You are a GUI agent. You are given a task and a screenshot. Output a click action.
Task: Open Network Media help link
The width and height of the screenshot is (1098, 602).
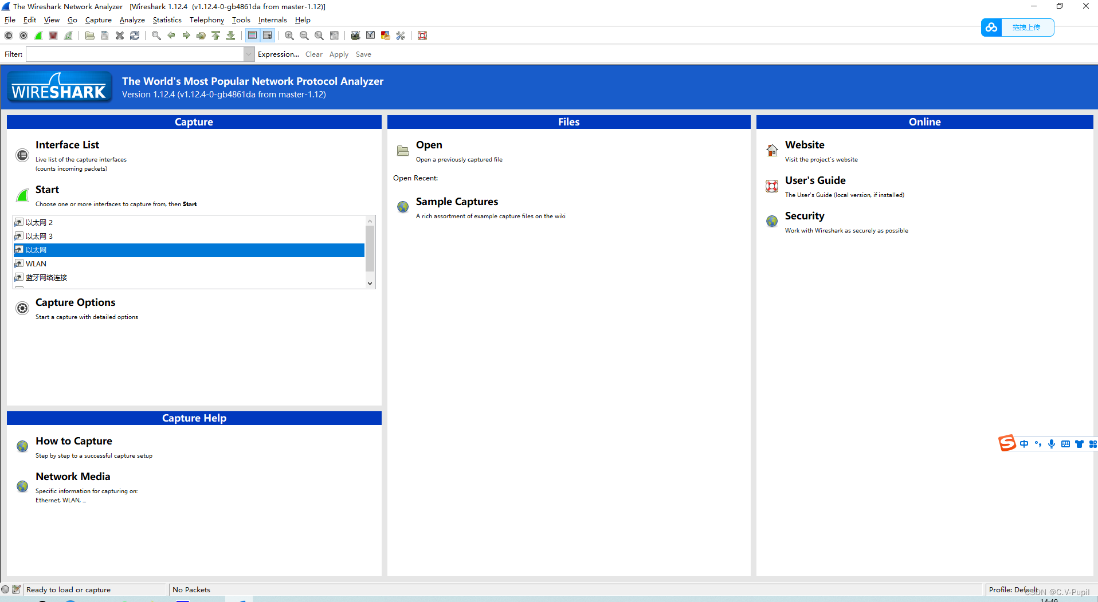pyautogui.click(x=73, y=477)
